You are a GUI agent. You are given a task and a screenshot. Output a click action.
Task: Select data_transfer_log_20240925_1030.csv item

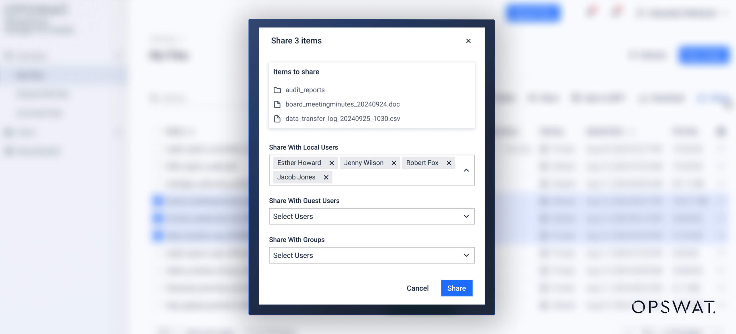pos(342,118)
